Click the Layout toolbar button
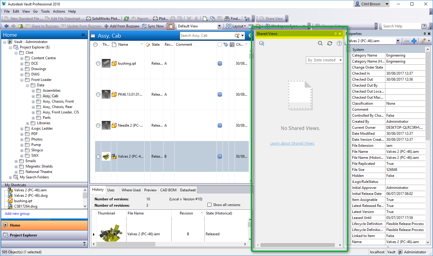Screen dimensions: 433x256 point(236,26)
